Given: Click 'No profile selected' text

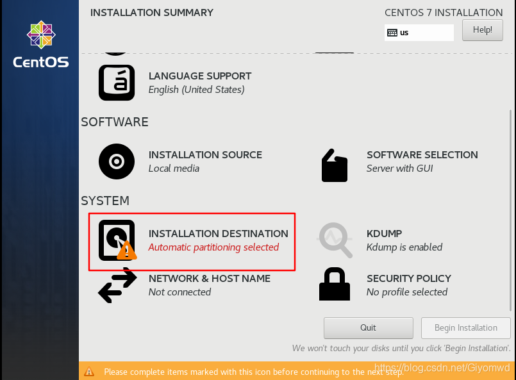Looking at the screenshot, I should (407, 292).
